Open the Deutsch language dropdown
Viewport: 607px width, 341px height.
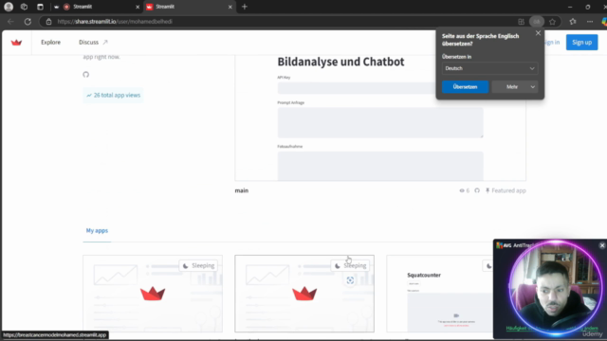tap(489, 68)
